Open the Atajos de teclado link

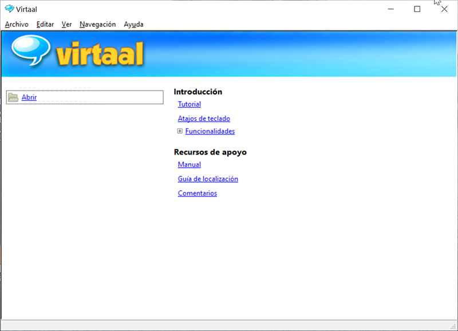pos(204,119)
